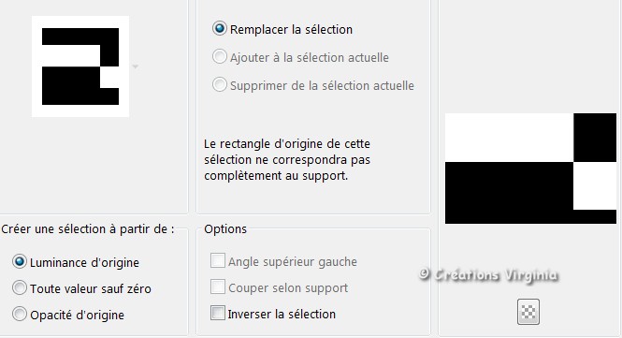This screenshot has width=622, height=338.
Task: Tick the Couper selon support checkbox
Action: tap(218, 287)
